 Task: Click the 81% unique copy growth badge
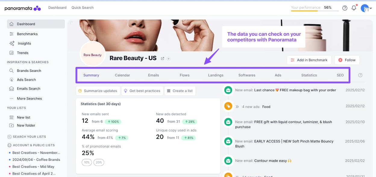188,138
